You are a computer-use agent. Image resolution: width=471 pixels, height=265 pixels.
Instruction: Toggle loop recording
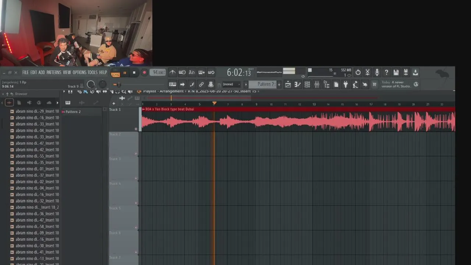(211, 73)
